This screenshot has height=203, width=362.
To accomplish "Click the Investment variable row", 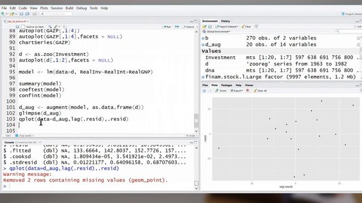I will (x=281, y=58).
